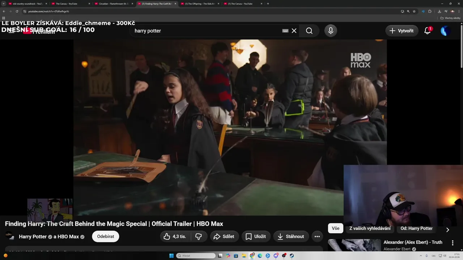Open the YouTube account avatar menu
The image size is (463, 260).
[x=445, y=31]
